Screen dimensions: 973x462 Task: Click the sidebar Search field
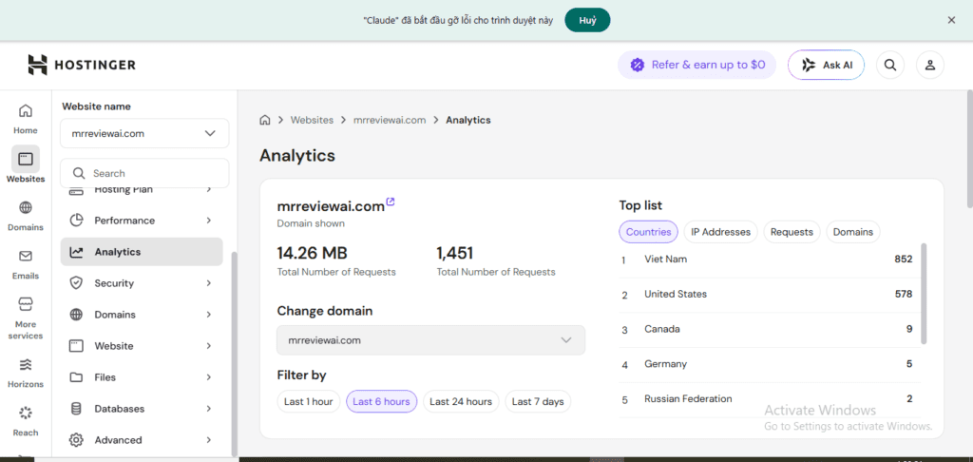tap(144, 173)
